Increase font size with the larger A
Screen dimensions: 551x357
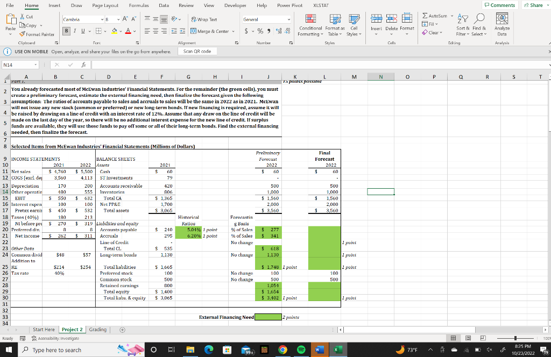125,19
